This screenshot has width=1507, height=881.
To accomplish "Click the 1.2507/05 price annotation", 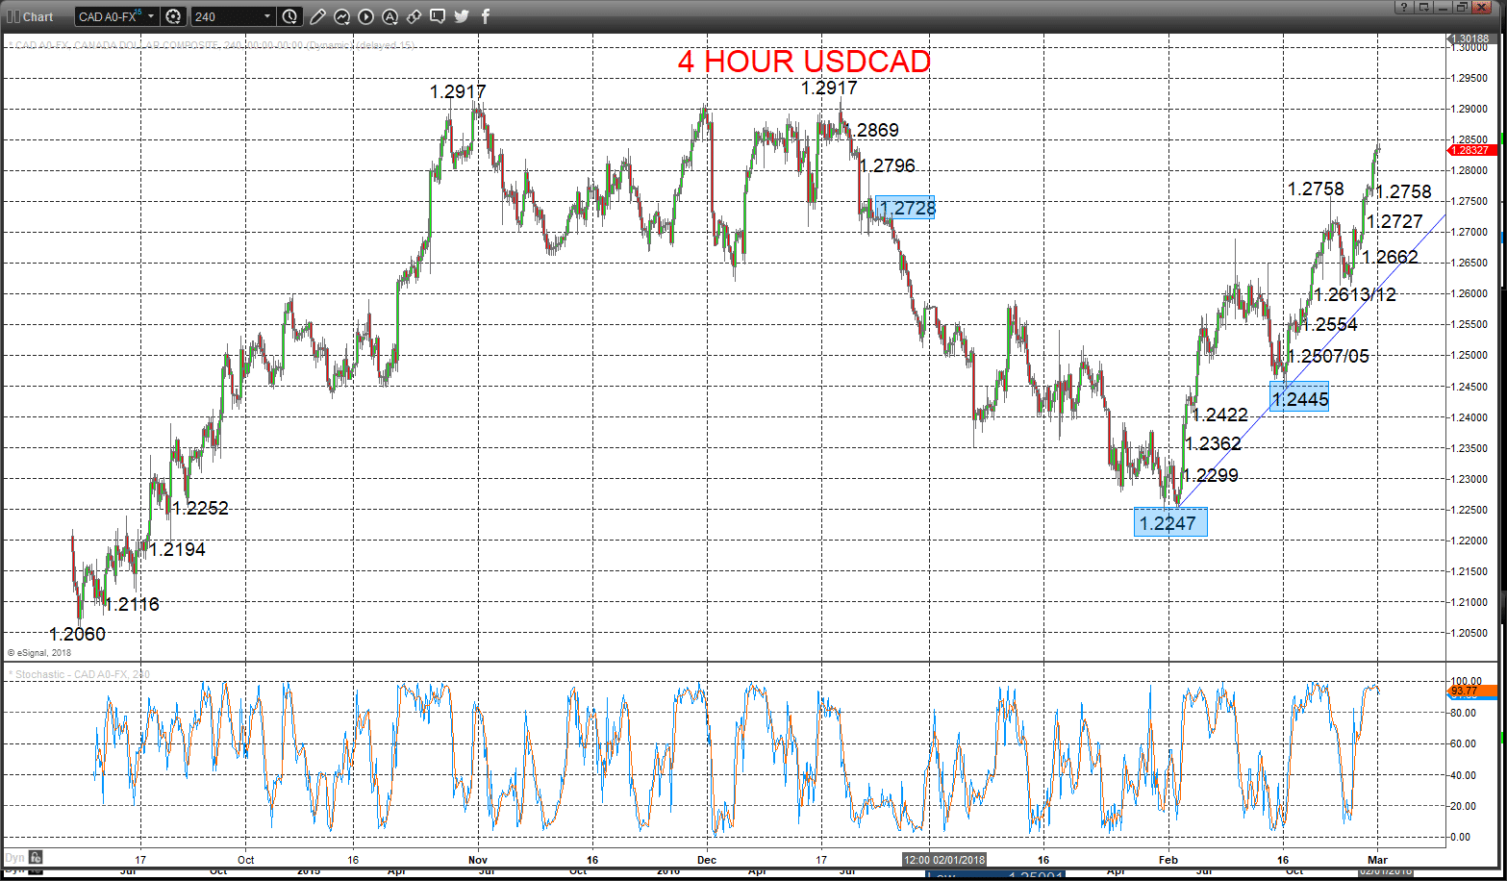I will [1328, 356].
